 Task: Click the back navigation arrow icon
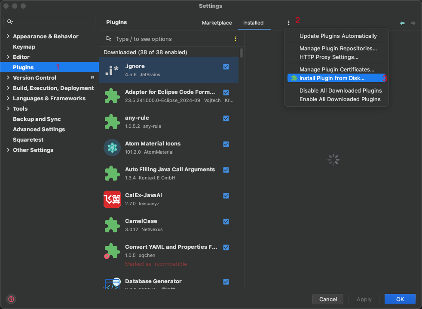tap(402, 23)
